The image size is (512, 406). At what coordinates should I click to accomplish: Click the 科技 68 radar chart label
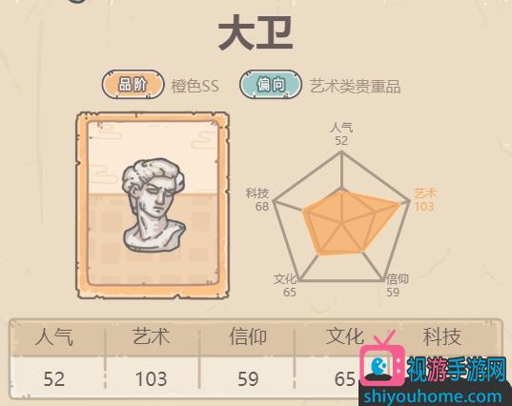257,199
